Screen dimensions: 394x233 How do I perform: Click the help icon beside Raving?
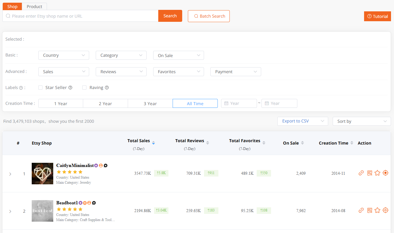click(x=107, y=88)
